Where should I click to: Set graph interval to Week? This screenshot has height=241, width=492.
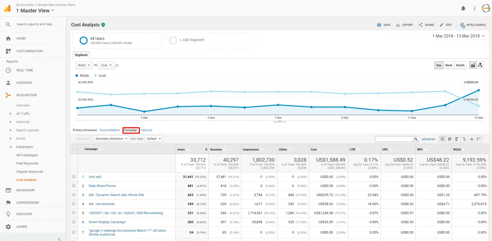[x=449, y=65]
